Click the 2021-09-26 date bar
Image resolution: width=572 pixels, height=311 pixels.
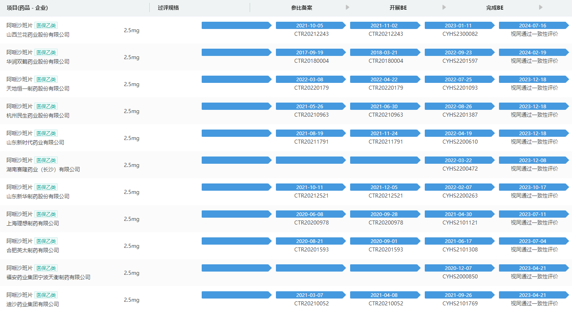click(460, 295)
